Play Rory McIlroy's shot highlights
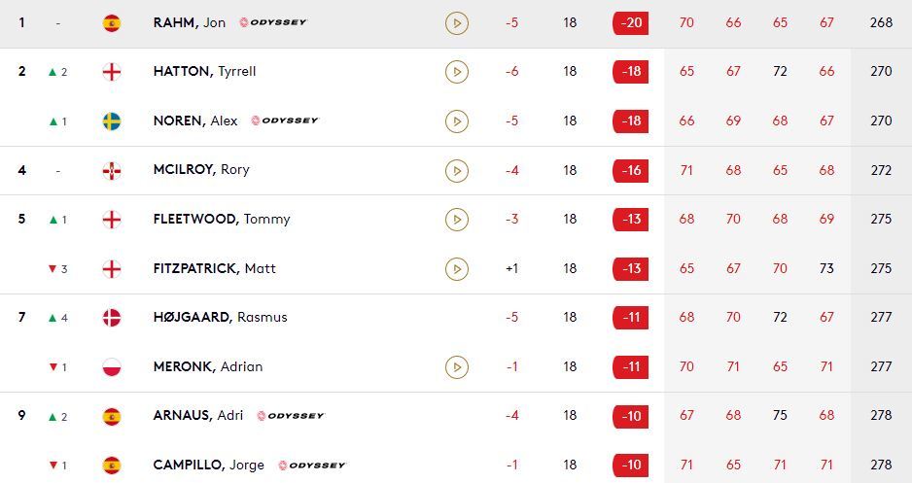Image resolution: width=912 pixels, height=483 pixels. [x=456, y=170]
